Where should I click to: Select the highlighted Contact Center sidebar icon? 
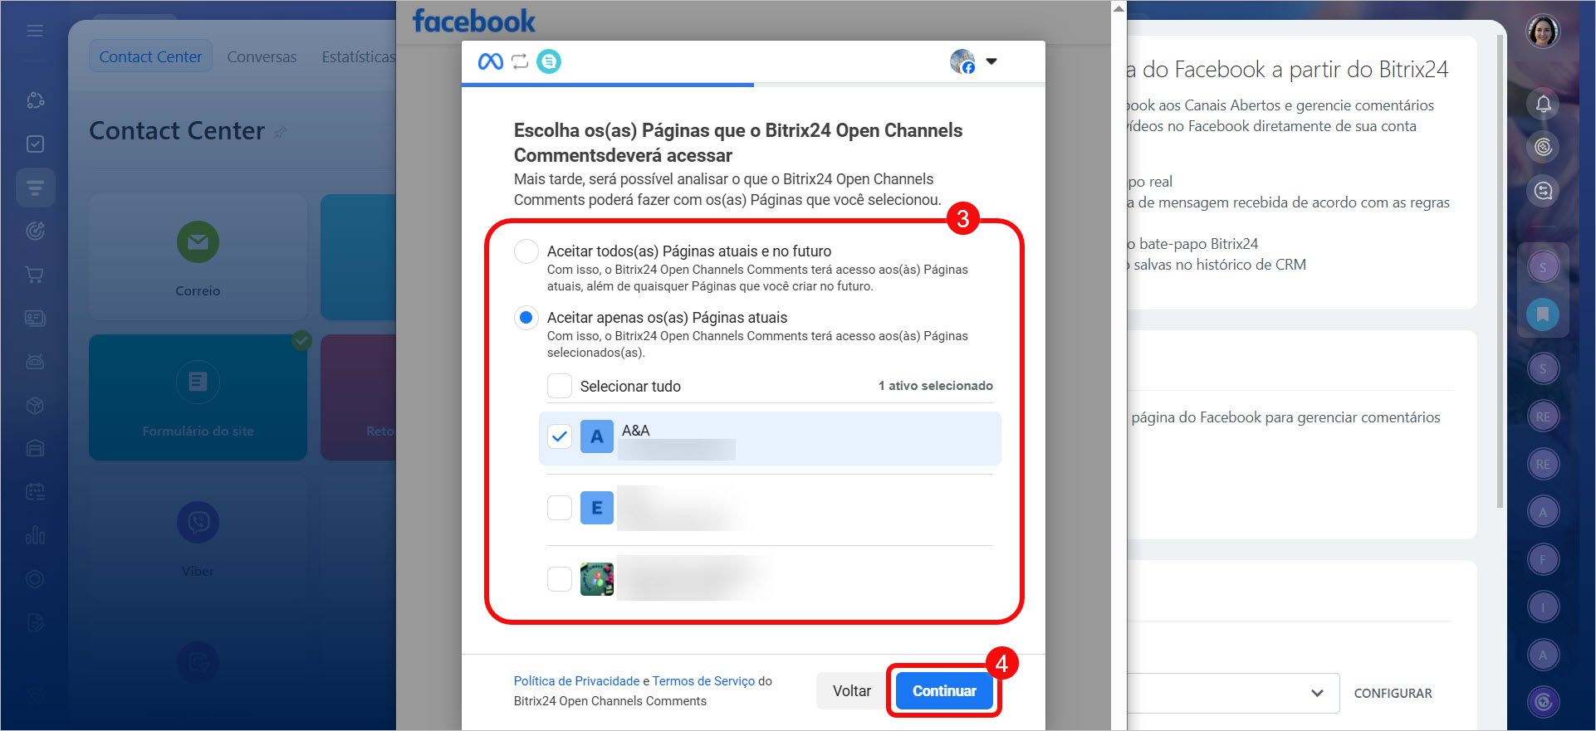35,188
